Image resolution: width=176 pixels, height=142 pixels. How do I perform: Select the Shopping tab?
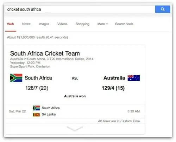[82, 24]
